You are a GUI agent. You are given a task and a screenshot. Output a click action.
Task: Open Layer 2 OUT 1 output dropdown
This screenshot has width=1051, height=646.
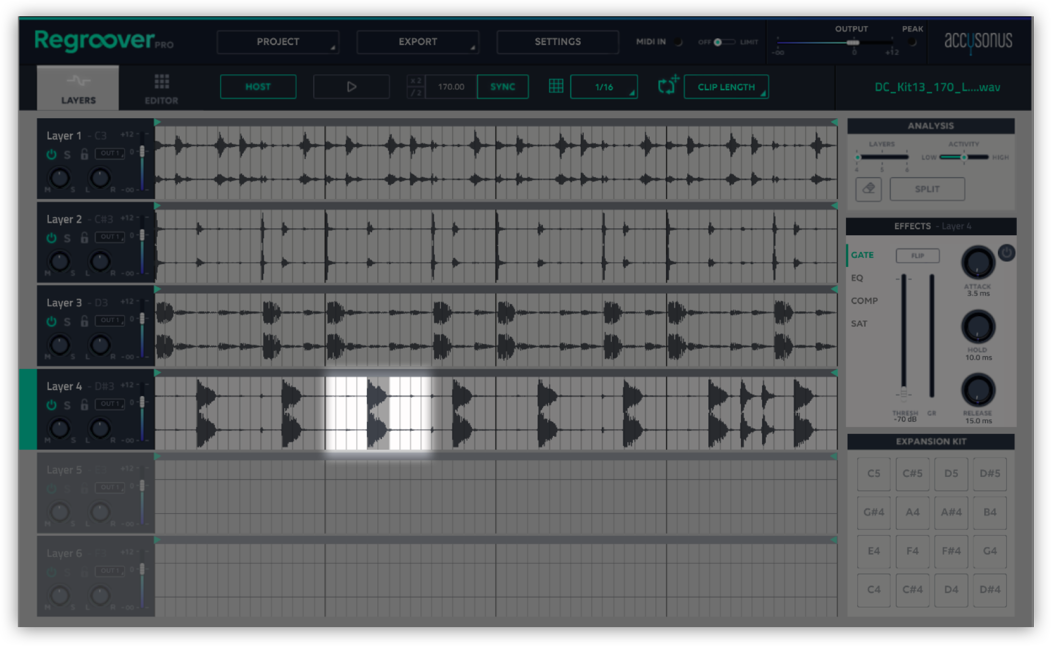110,237
